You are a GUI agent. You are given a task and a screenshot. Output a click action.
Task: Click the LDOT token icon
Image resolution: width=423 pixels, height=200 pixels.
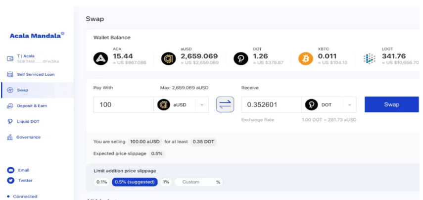coord(369,58)
